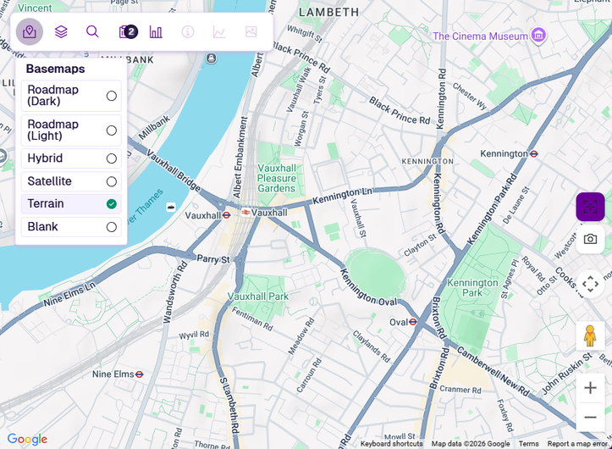This screenshot has height=449, width=612.
Task: Open the icon with badge 2
Action: [x=128, y=31]
